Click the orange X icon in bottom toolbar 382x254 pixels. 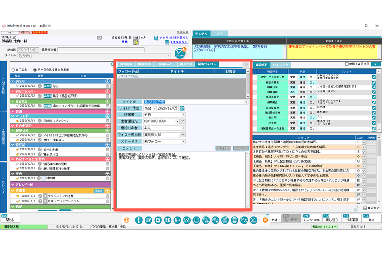(x=265, y=220)
